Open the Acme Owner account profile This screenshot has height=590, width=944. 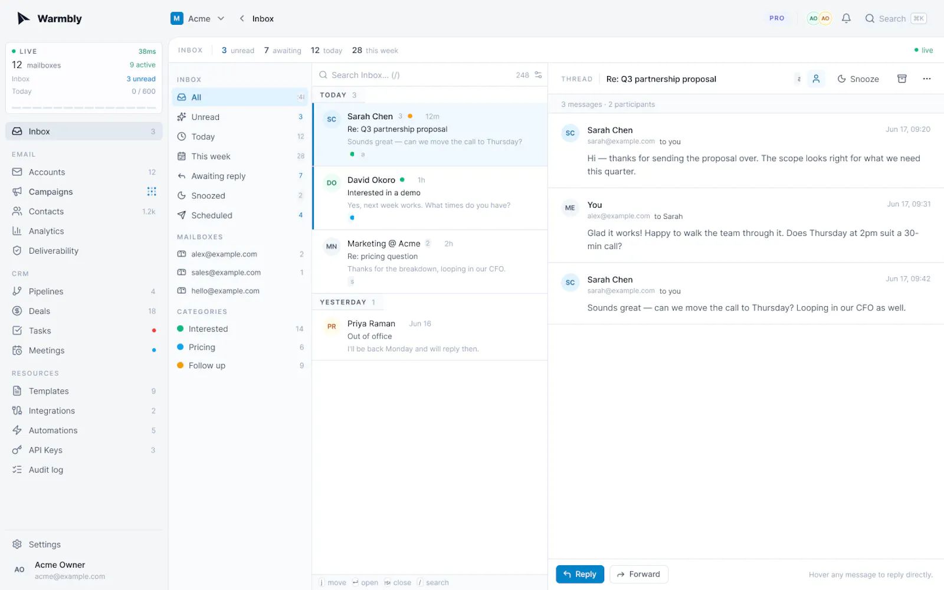(84, 570)
